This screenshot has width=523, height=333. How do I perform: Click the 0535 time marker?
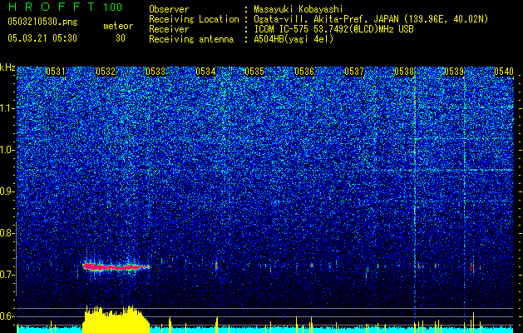254,72
